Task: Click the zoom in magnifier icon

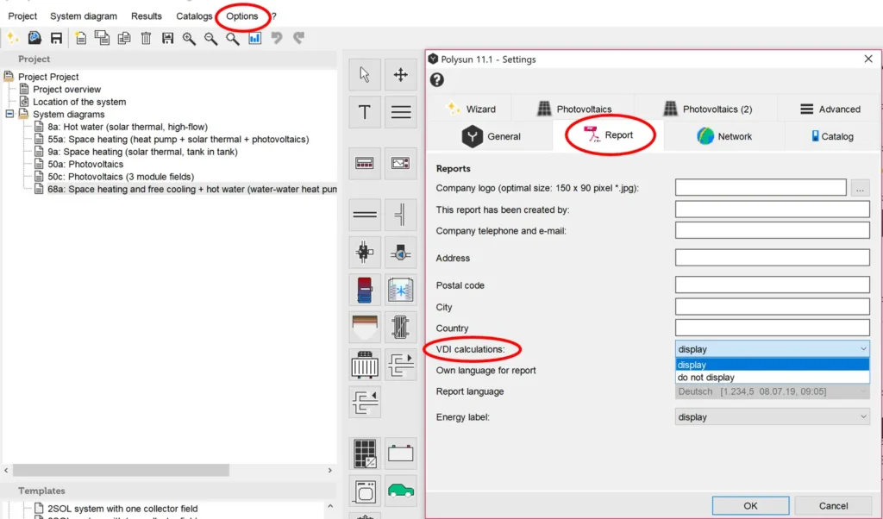Action: point(189,38)
